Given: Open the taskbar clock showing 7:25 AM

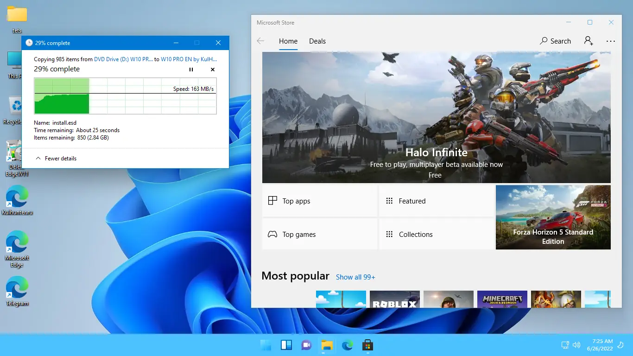Looking at the screenshot, I should (600, 345).
